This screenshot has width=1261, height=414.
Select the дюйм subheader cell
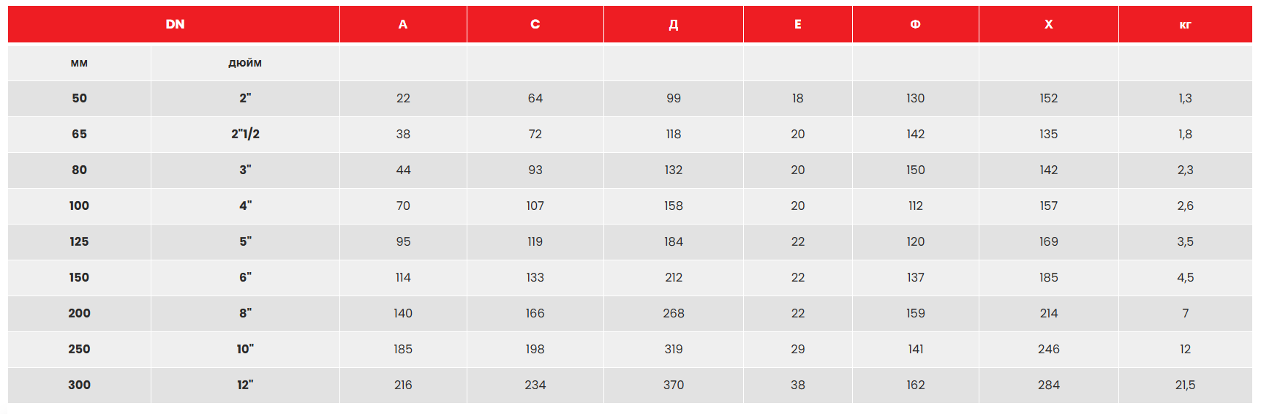pos(245,63)
